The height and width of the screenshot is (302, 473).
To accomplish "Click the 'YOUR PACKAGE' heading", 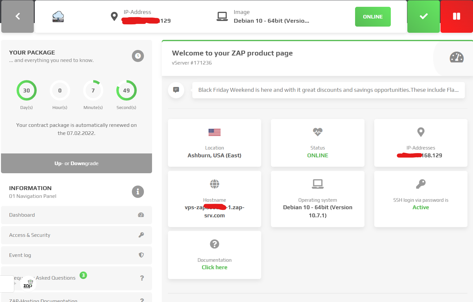I will [x=32, y=53].
